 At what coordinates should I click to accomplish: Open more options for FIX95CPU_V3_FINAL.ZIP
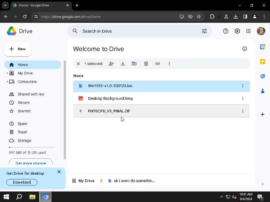pyautogui.click(x=243, y=111)
